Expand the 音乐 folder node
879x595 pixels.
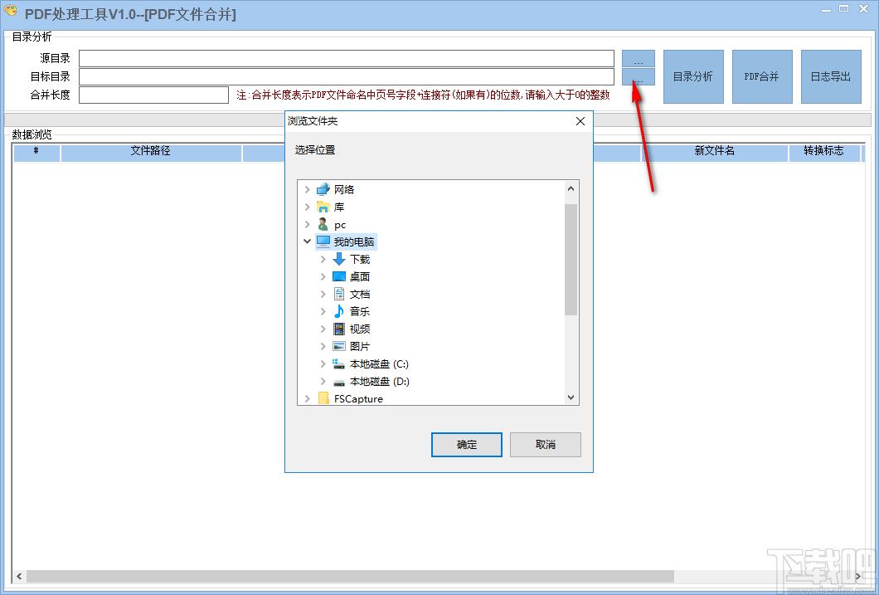[323, 311]
